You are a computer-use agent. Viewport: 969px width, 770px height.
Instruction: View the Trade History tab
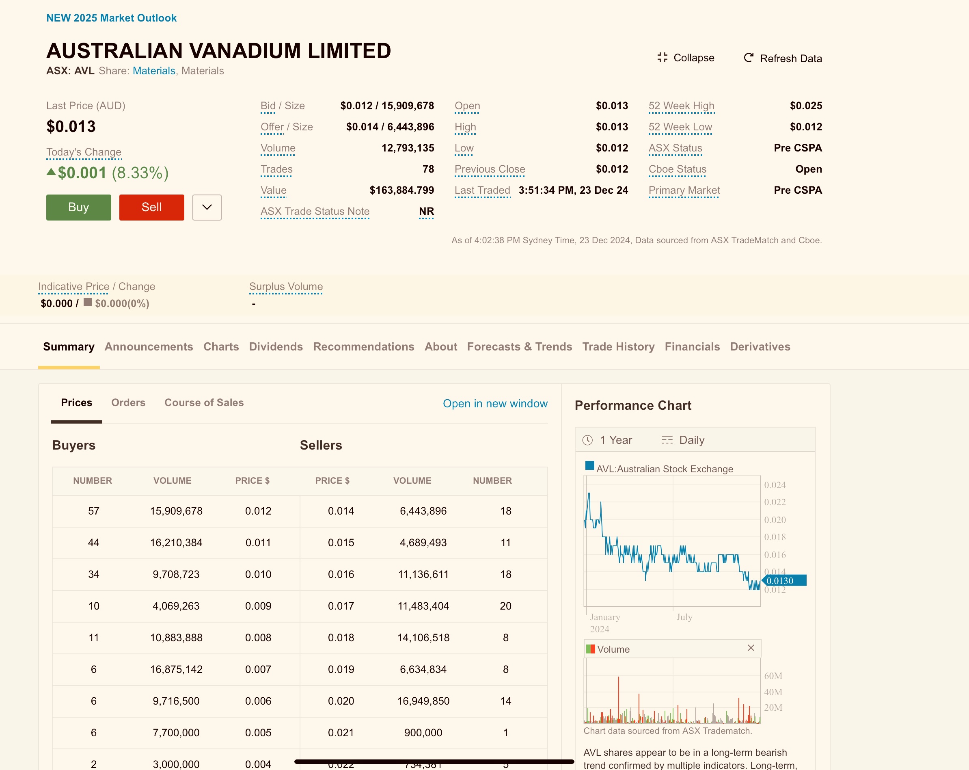click(x=618, y=346)
